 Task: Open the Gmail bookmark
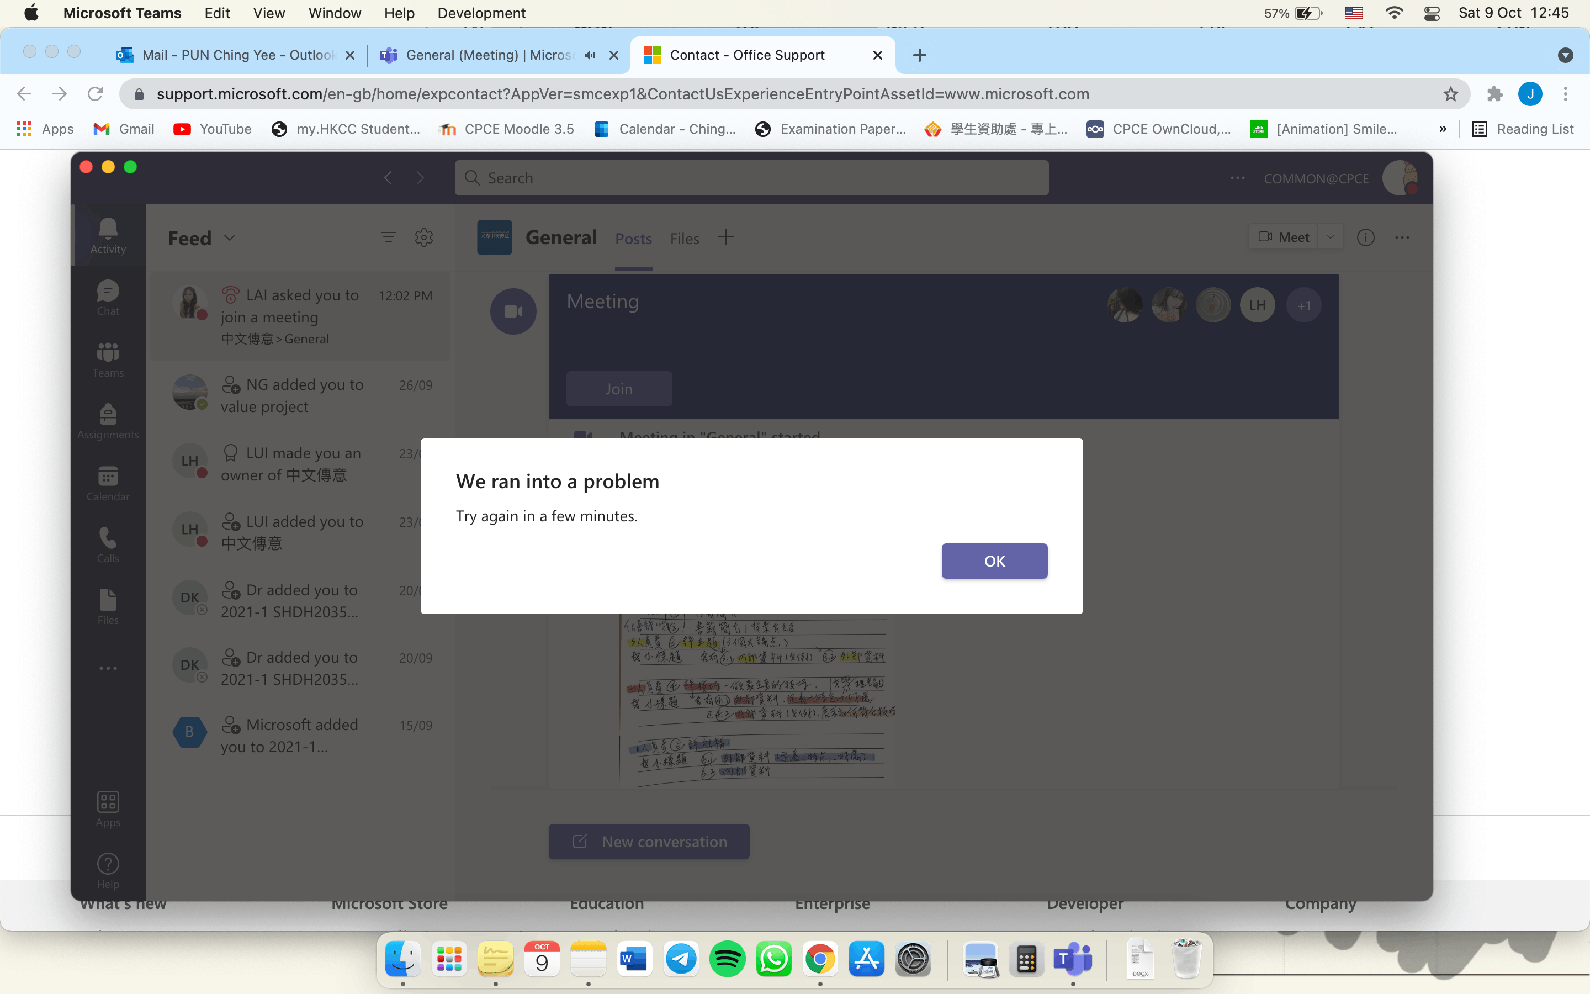click(124, 129)
